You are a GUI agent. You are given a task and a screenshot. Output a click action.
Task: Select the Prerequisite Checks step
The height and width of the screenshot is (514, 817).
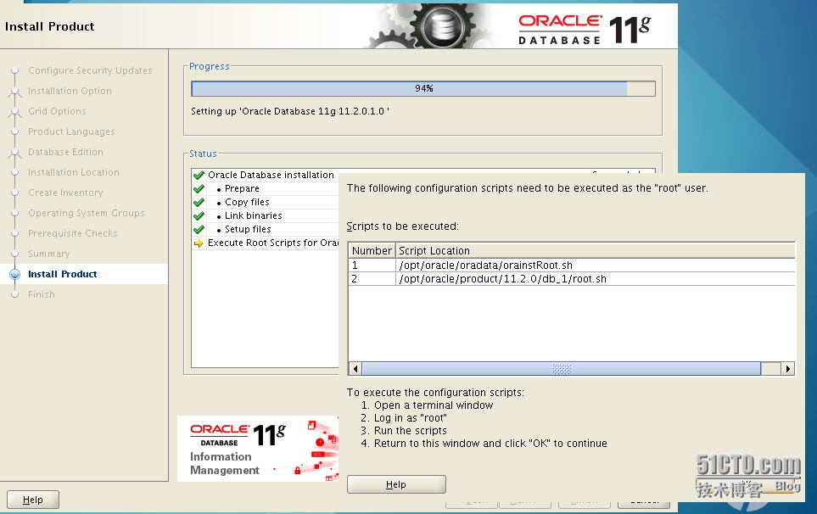click(73, 232)
